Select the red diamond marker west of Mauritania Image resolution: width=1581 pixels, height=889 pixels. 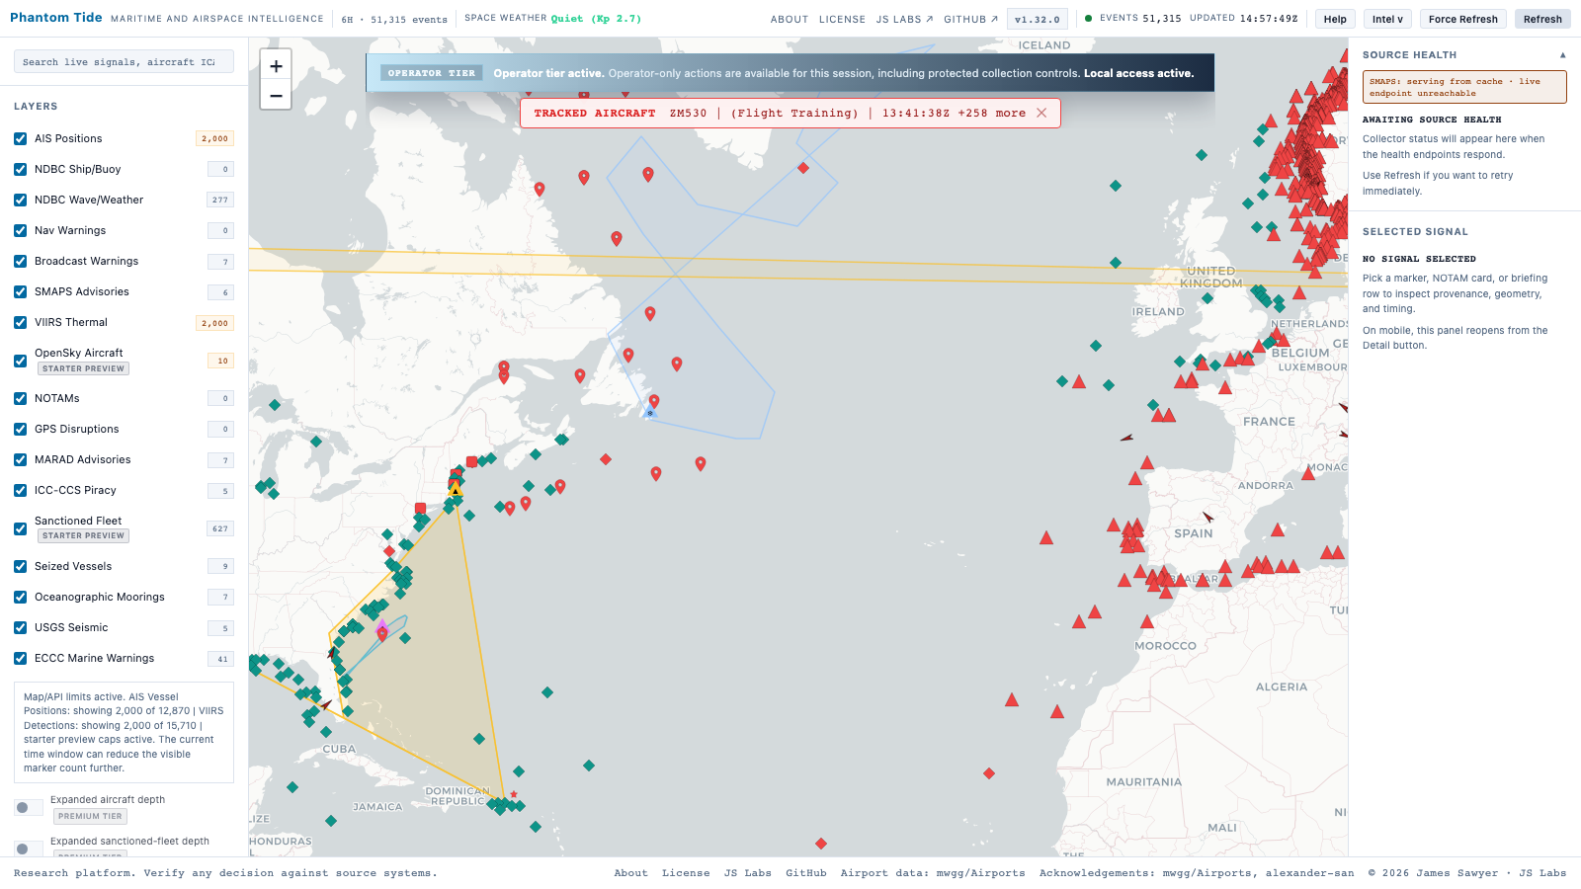click(989, 773)
